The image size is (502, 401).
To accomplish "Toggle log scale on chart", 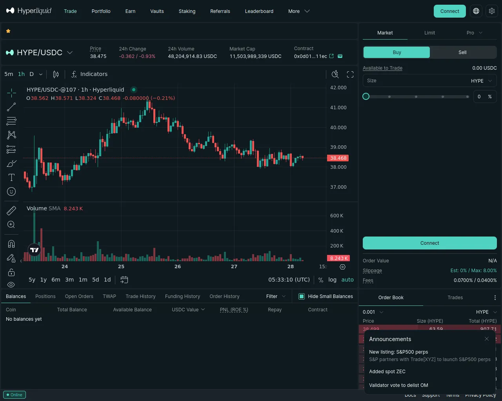I will pyautogui.click(x=332, y=280).
